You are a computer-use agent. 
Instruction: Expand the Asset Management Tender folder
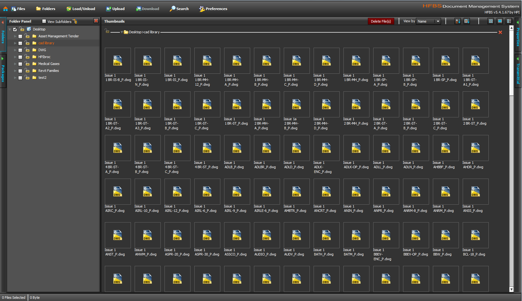coord(15,36)
